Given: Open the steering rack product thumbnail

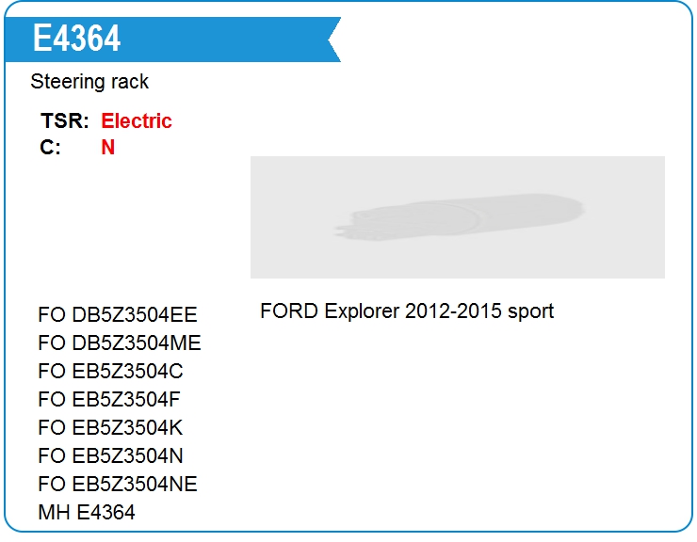Looking at the screenshot, I should [458, 217].
